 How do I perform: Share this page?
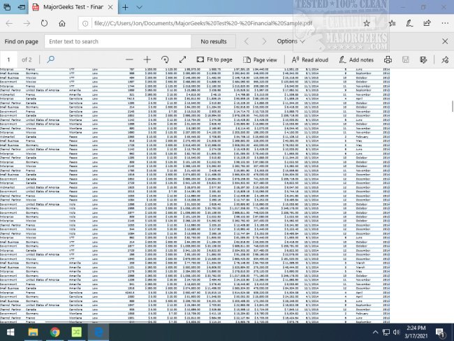tap(427, 23)
